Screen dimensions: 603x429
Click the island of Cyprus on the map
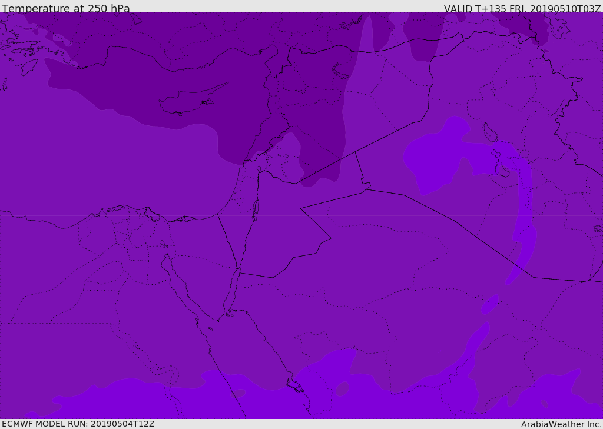coord(193,99)
